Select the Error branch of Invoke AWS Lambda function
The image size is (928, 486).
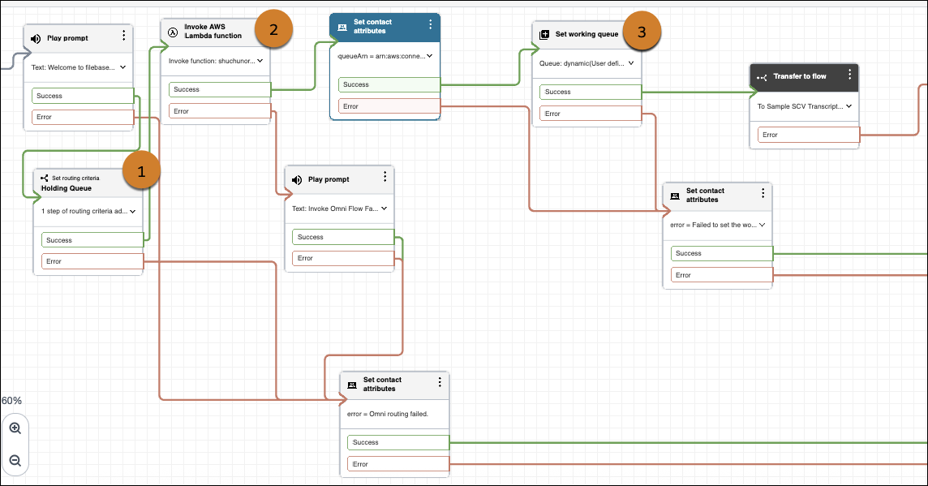[x=220, y=111]
